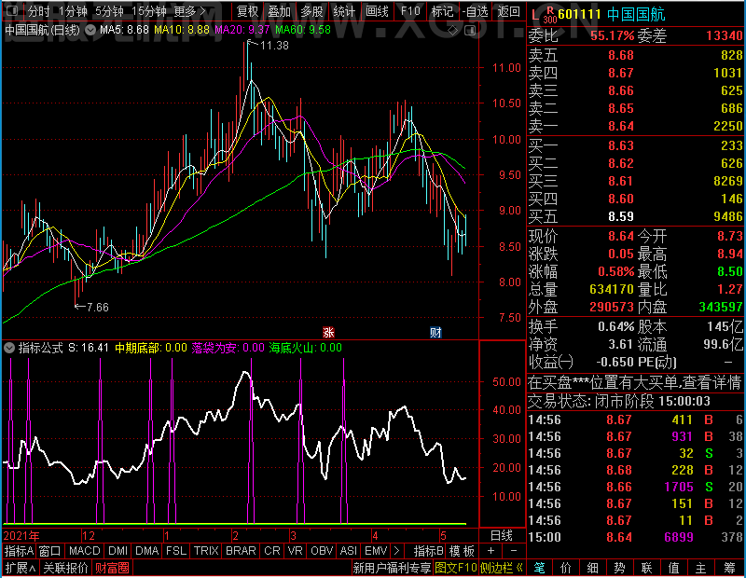The width and height of the screenshot is (746, 578).
Task: Click the 中国国航 stock name in quote panel
Action: (x=636, y=14)
